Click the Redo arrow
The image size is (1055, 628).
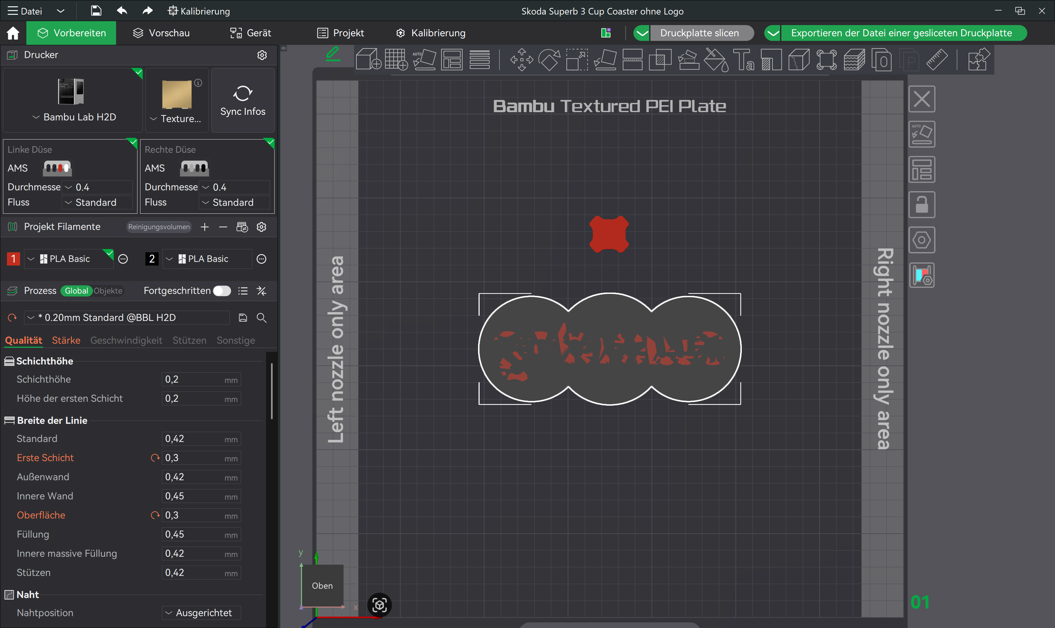[147, 11]
